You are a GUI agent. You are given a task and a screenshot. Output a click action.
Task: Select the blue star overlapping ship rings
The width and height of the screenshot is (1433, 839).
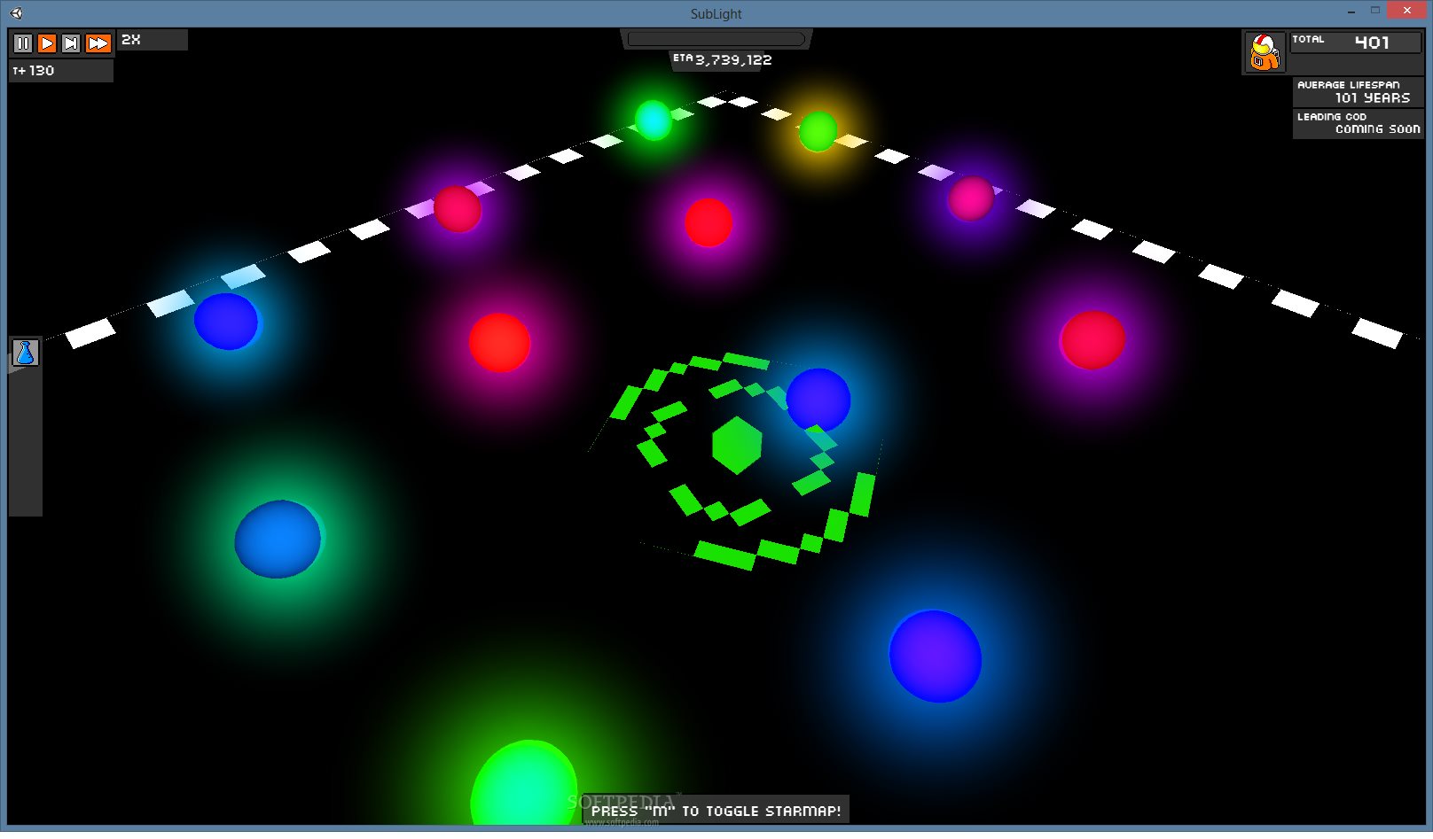[818, 400]
